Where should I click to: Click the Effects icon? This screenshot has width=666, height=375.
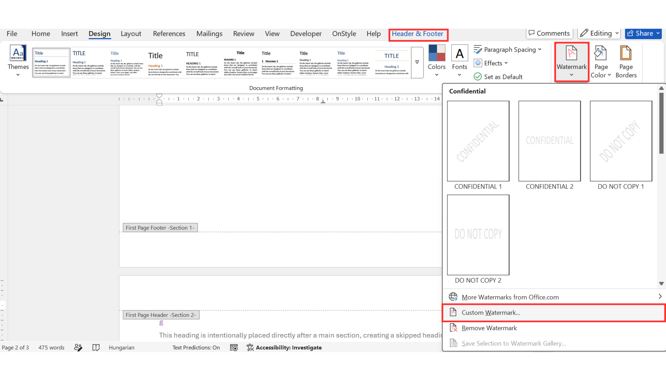[478, 63]
